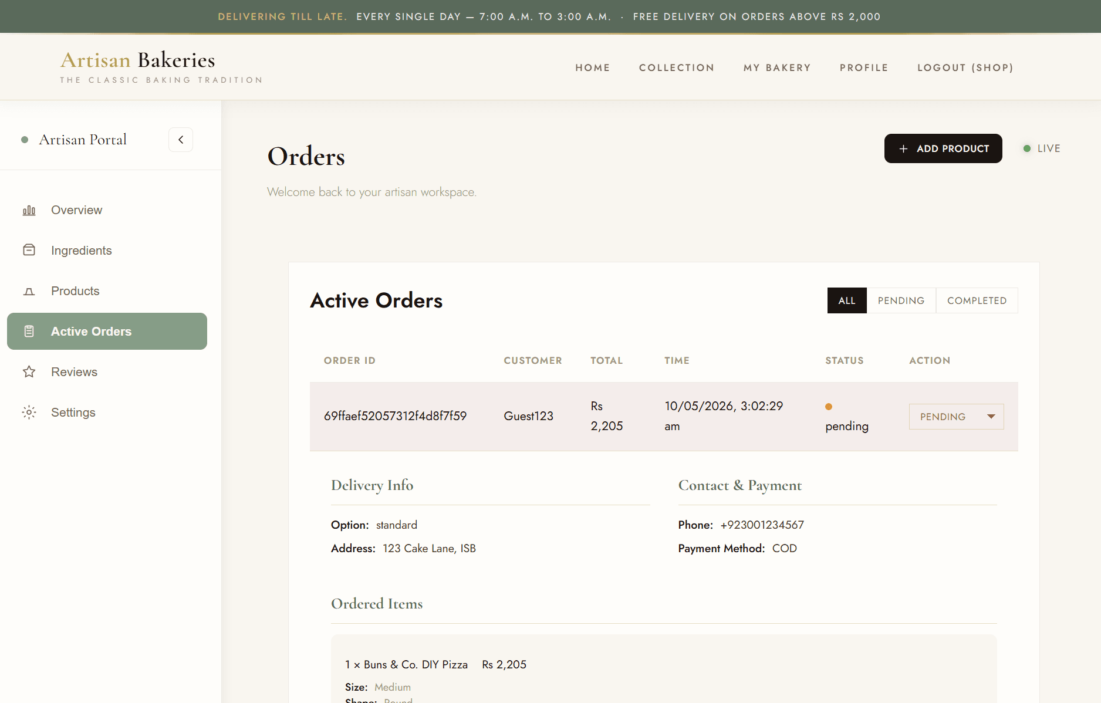Click the Reviews star icon
The height and width of the screenshot is (703, 1101).
[x=29, y=372]
